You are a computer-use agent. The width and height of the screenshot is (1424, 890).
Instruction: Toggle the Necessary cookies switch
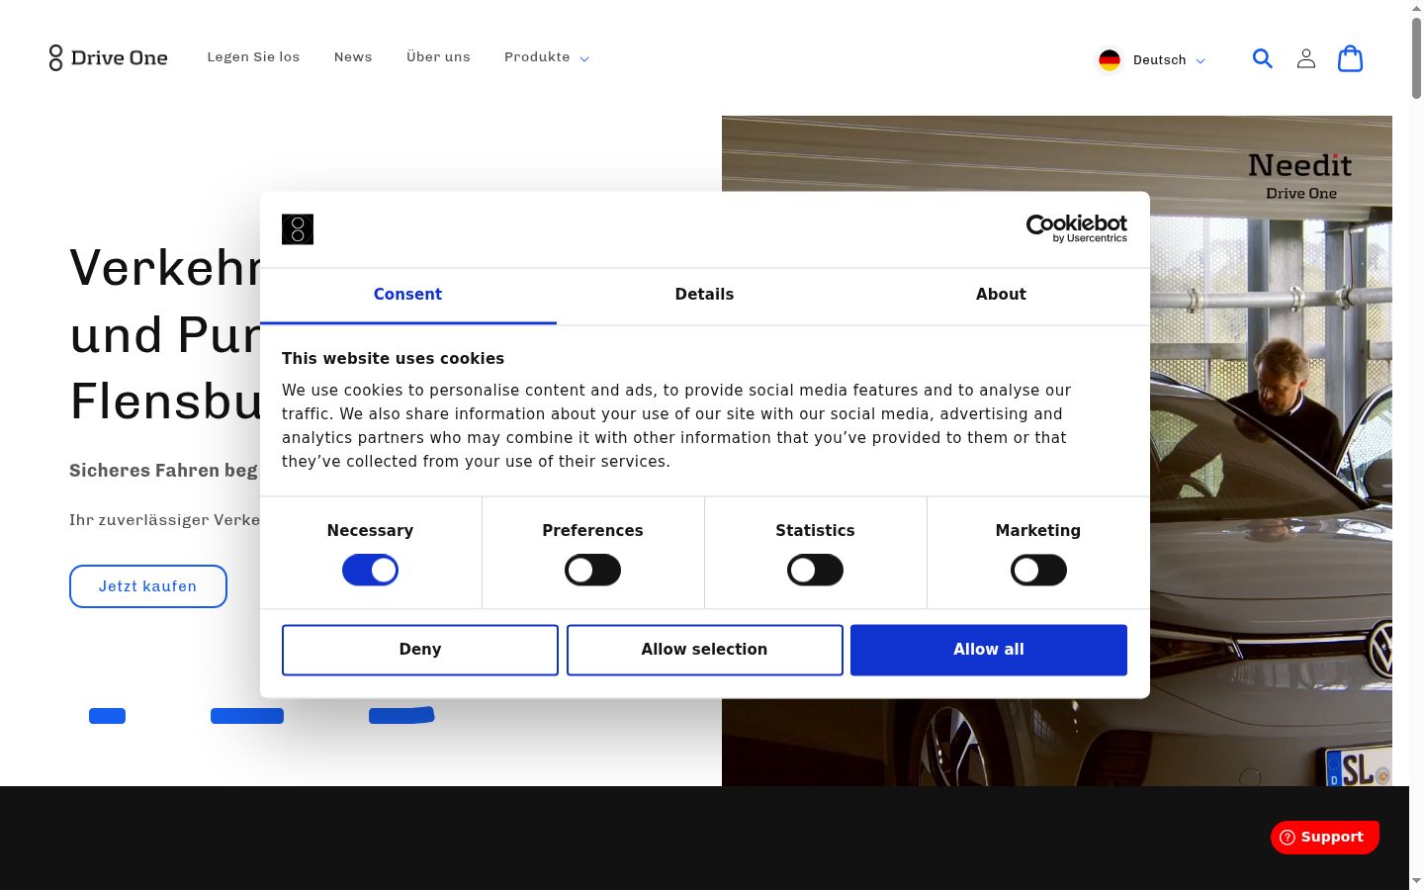point(370,570)
